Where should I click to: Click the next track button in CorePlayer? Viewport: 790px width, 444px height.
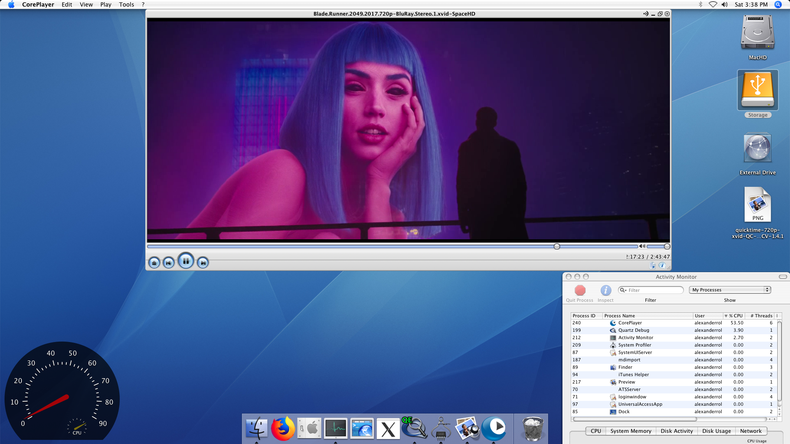203,263
